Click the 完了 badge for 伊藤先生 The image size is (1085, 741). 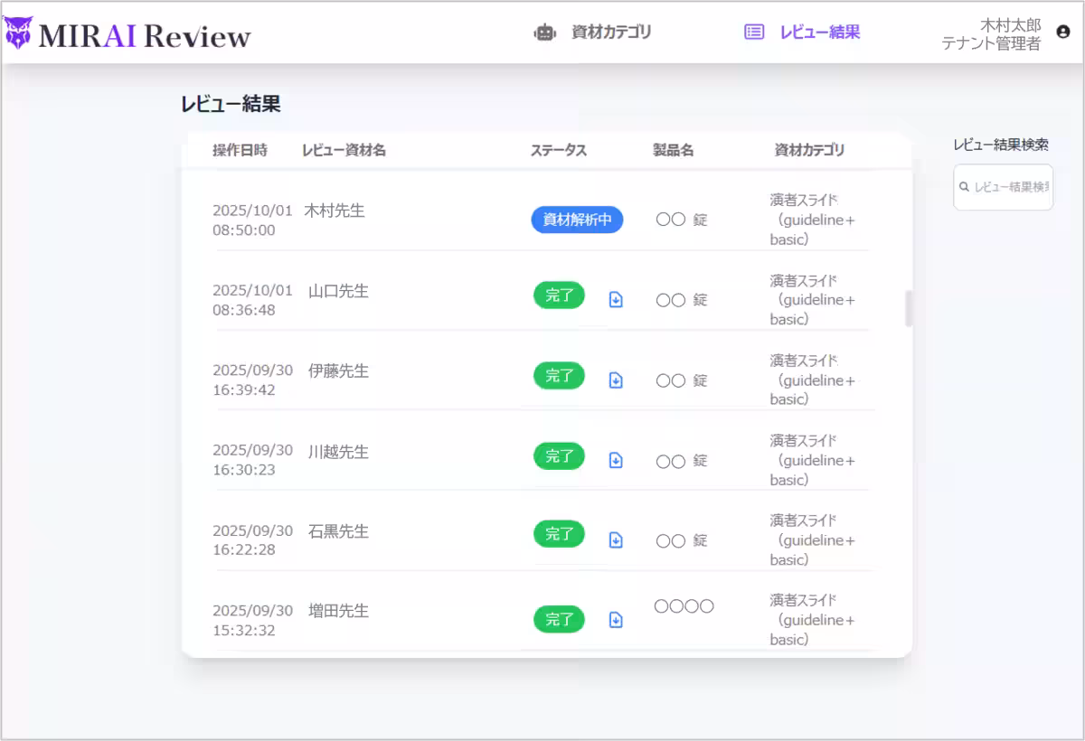pyautogui.click(x=559, y=375)
